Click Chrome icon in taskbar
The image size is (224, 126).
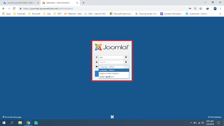[x=28, y=123]
